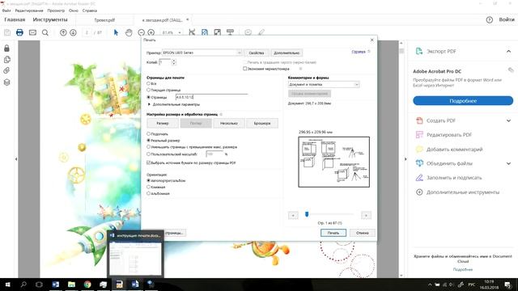Screen dimensions: 518x291
Task: Click the Print button in dialog
Action: tap(333, 233)
